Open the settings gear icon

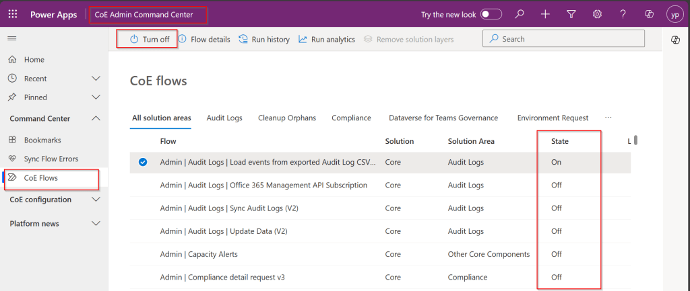click(596, 14)
